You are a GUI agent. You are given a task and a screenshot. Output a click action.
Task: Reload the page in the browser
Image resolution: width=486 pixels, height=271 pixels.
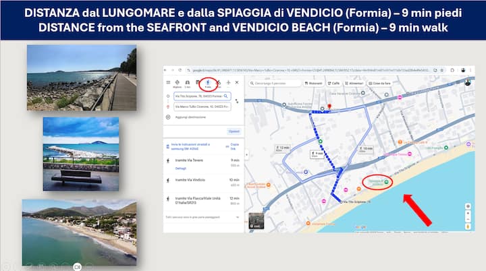point(180,70)
